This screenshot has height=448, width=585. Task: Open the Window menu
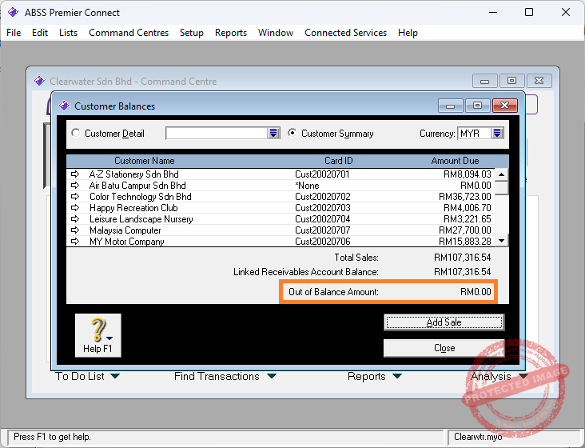pos(276,33)
